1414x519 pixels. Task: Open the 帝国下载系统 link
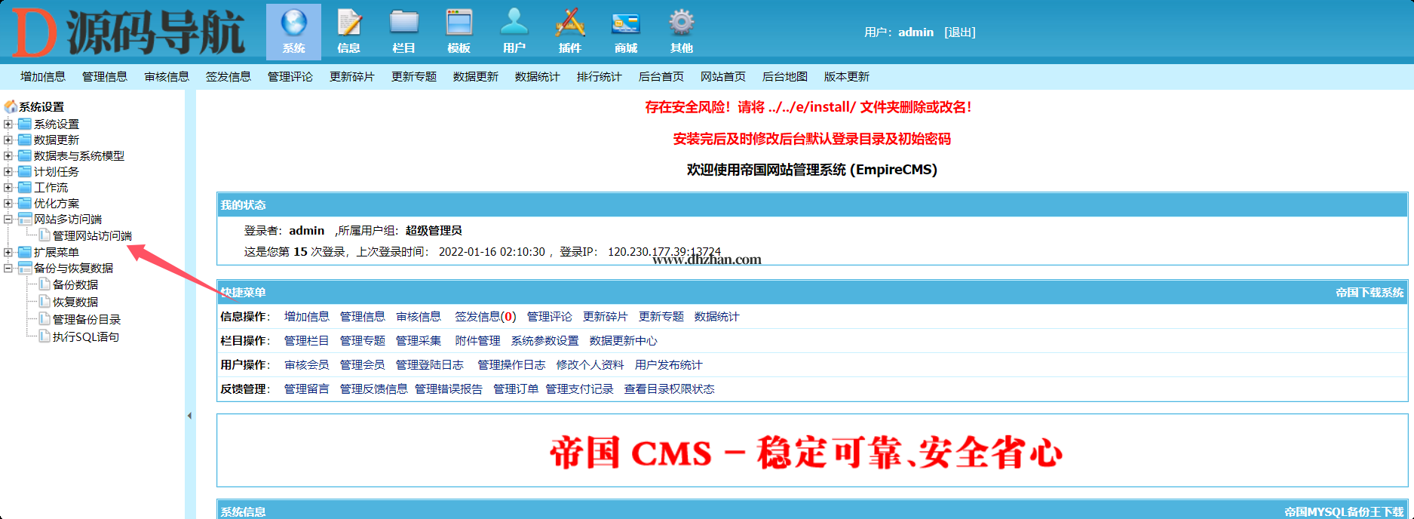[x=1369, y=293]
